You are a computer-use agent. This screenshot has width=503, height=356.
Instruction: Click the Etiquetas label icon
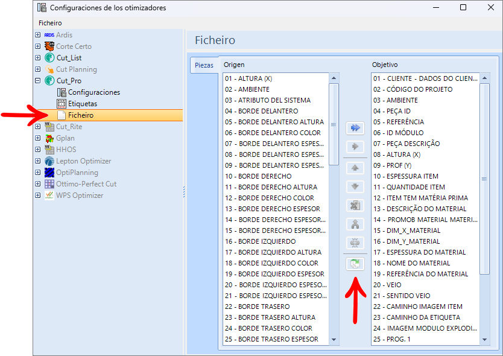pos(62,104)
